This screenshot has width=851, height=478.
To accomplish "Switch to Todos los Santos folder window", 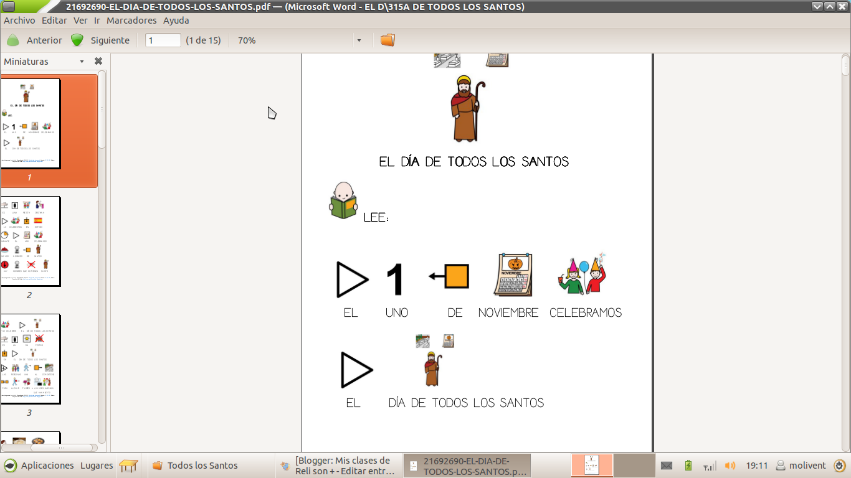I will [211, 466].
